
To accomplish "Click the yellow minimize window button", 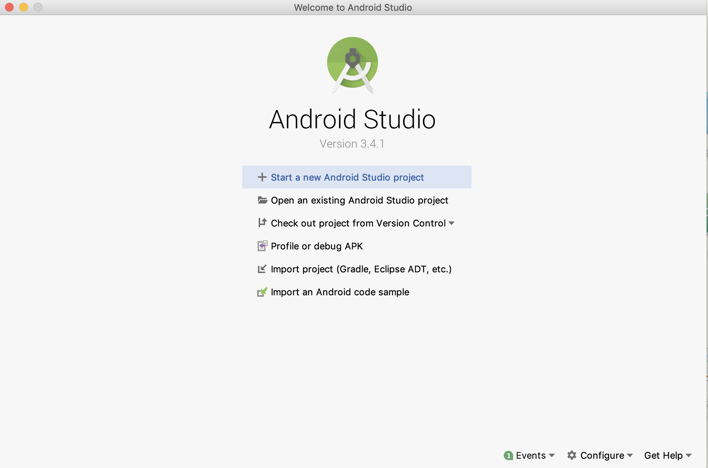I will coord(24,7).
